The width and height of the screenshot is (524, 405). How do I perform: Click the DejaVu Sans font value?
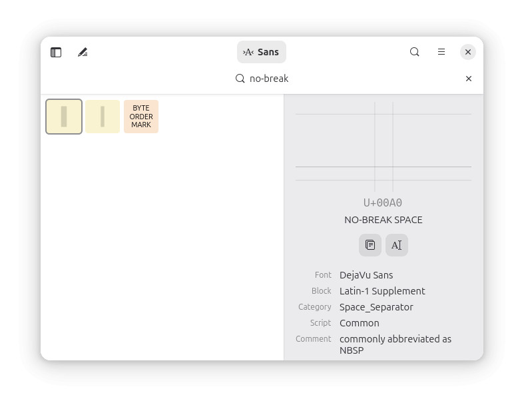pos(366,275)
